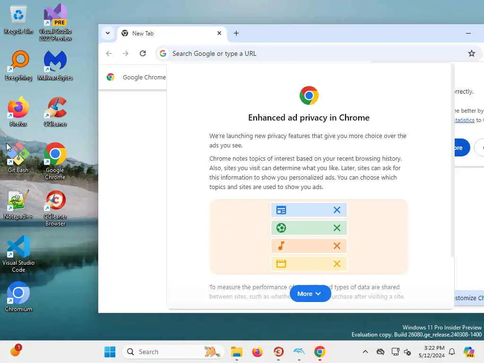
Task: Open the dolphin app on taskbar
Action: pos(299,352)
